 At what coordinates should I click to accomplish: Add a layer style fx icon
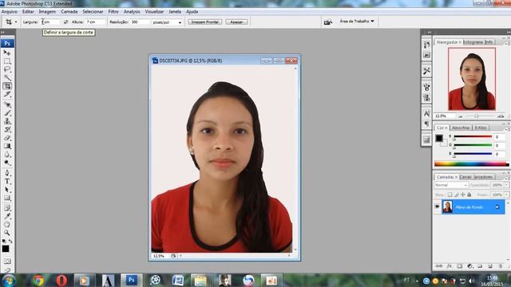pyautogui.click(x=450, y=266)
